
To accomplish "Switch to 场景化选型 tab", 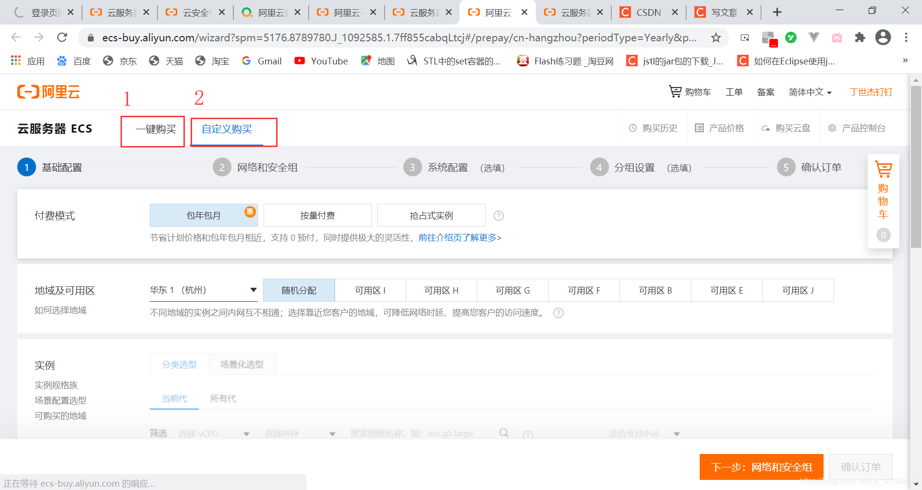I will [242, 364].
